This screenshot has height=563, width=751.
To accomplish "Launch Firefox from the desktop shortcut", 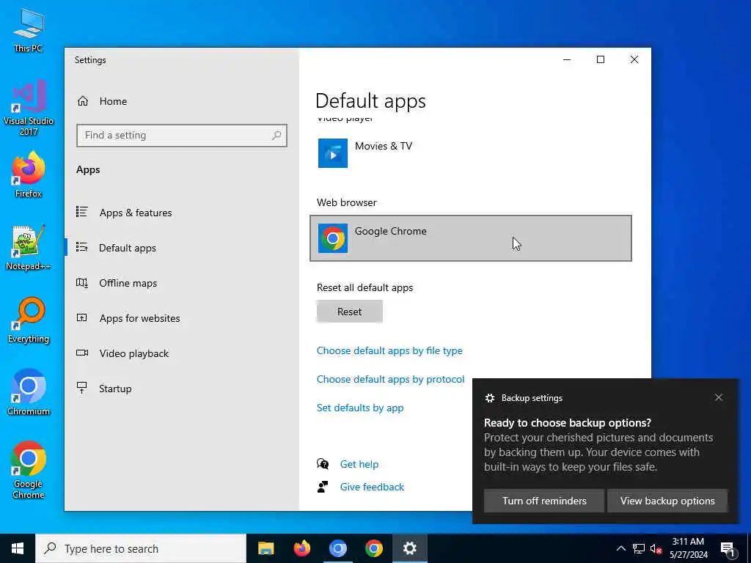I will (x=29, y=174).
